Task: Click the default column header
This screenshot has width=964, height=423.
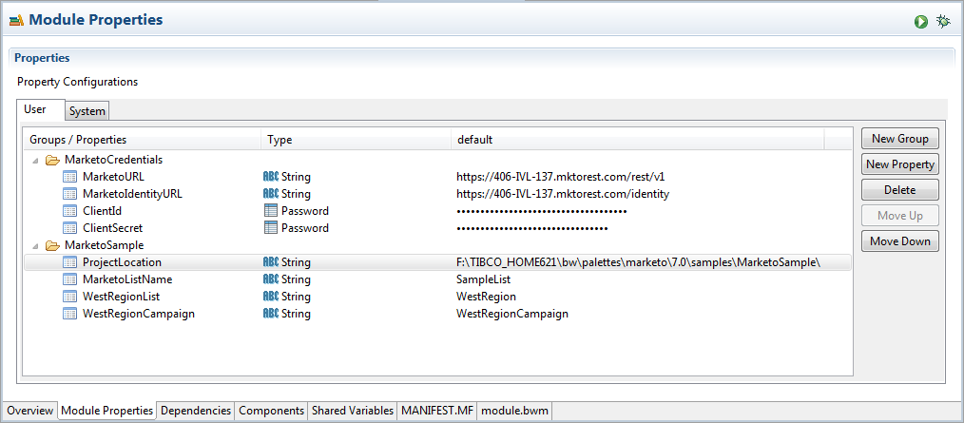Action: [x=638, y=140]
